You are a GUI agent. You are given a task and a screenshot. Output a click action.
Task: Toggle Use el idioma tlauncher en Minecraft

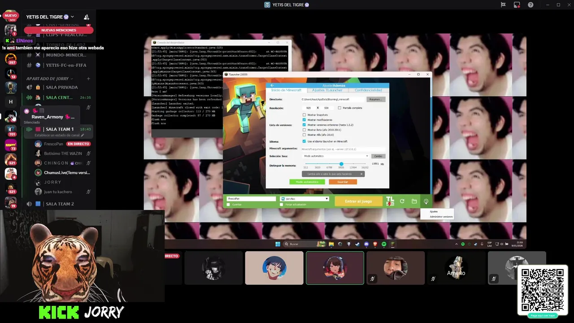(x=304, y=141)
